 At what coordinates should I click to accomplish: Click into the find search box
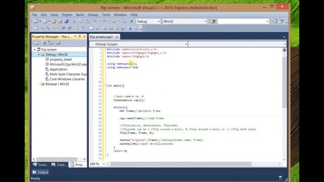pos(241,21)
